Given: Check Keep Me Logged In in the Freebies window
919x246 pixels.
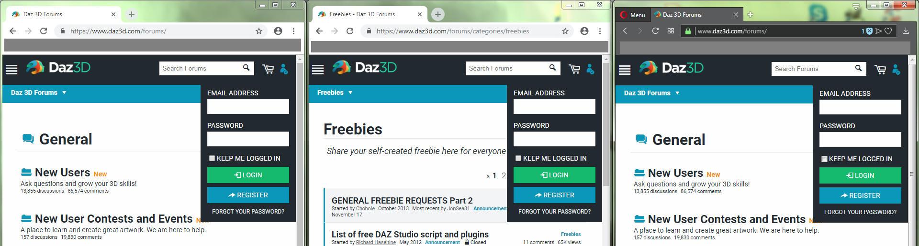Looking at the screenshot, I should [518, 158].
